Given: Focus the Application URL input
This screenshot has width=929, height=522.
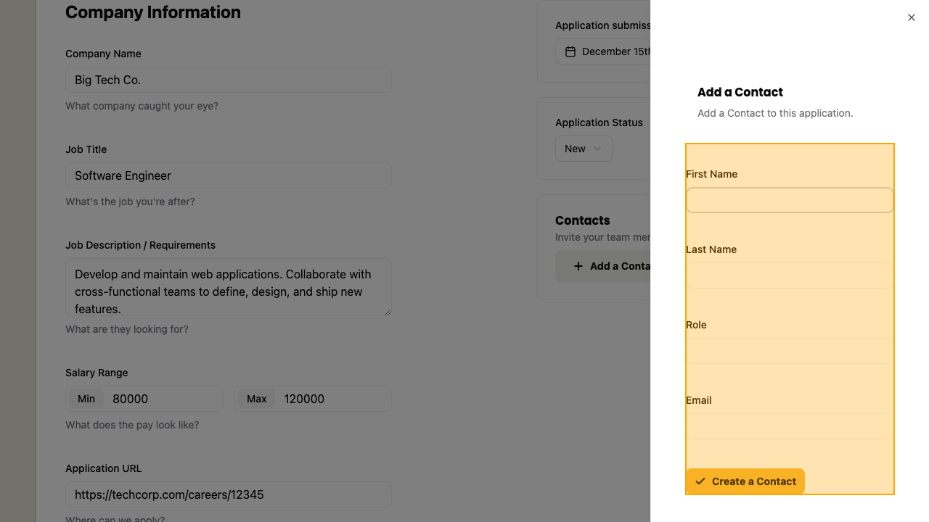Looking at the screenshot, I should click(228, 494).
